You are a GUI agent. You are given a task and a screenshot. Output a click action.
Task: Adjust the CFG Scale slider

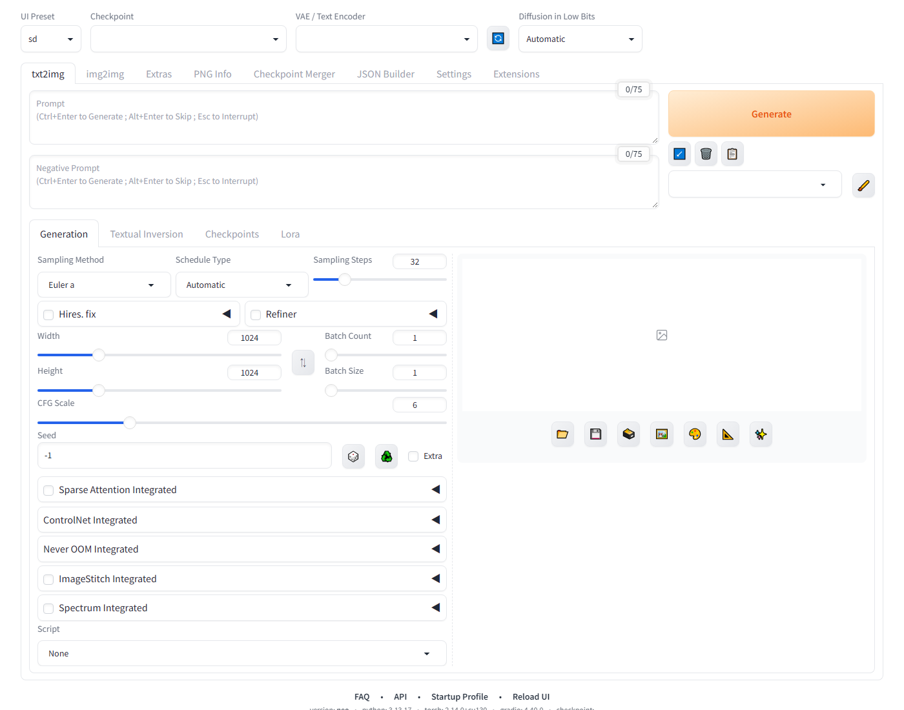(x=242, y=423)
